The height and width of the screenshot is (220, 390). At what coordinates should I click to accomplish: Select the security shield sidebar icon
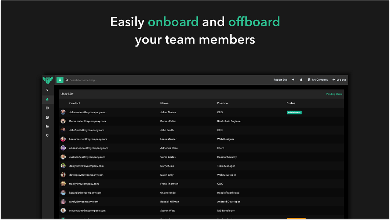pyautogui.click(x=47, y=135)
